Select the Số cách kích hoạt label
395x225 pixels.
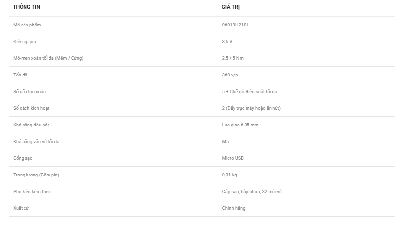pos(31,108)
